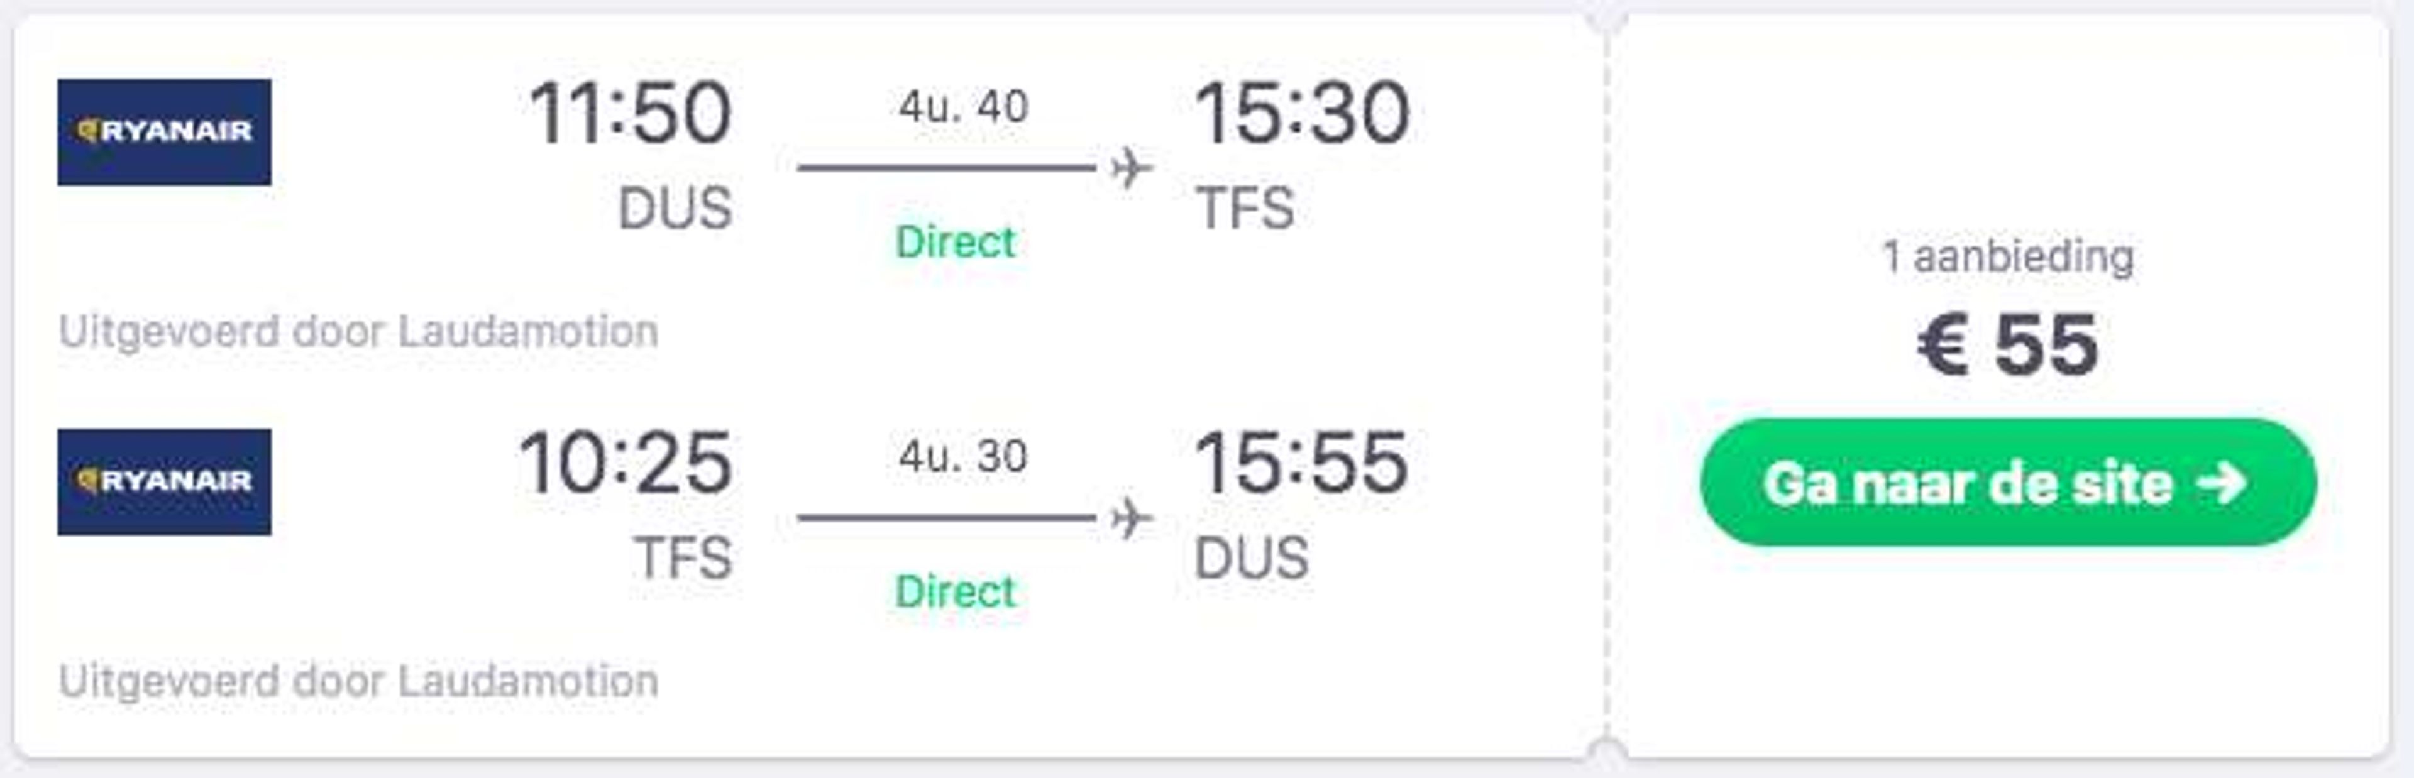Select the € 55 price
Image resolution: width=2414 pixels, height=778 pixels.
(x=2009, y=345)
